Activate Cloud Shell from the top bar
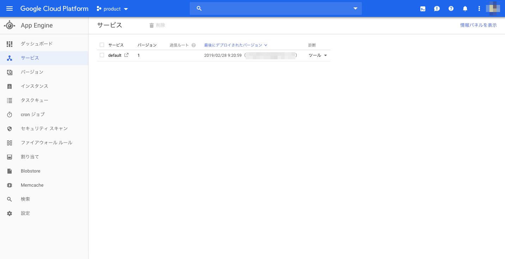 pyautogui.click(x=422, y=8)
